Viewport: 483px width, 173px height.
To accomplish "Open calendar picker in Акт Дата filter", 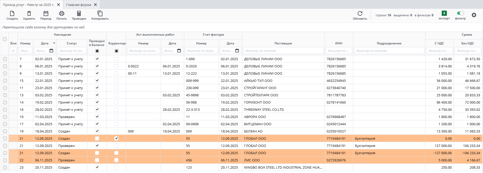I will [x=179, y=51].
